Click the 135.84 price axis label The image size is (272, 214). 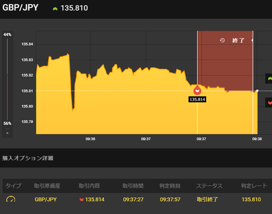tap(27, 44)
